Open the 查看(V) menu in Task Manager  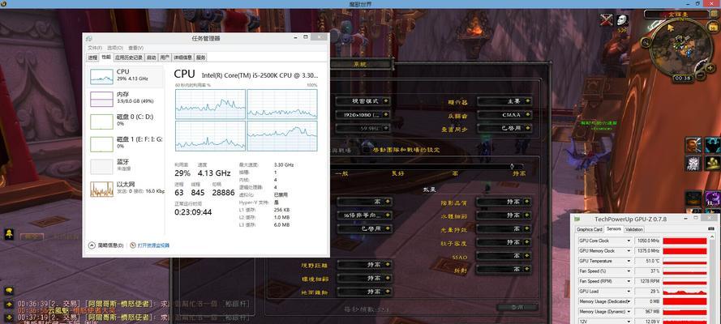click(x=135, y=48)
